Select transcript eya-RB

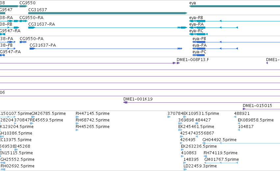(235, 21)
